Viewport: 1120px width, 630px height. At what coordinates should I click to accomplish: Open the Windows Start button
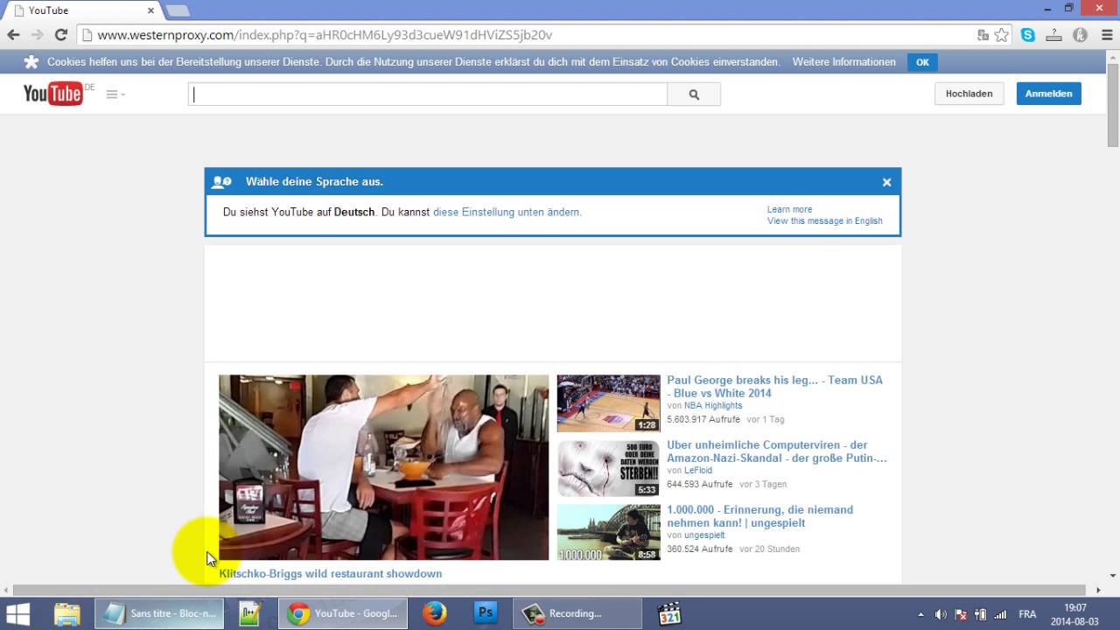17,613
